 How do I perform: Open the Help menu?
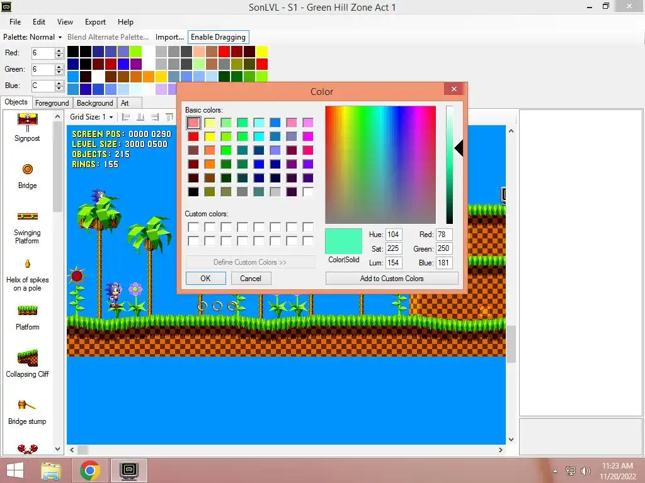point(125,22)
